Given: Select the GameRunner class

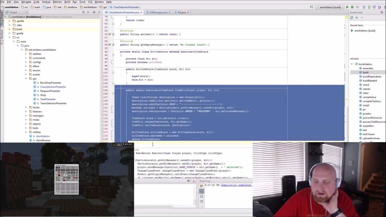Looking at the screenshot, I should coord(43,140).
